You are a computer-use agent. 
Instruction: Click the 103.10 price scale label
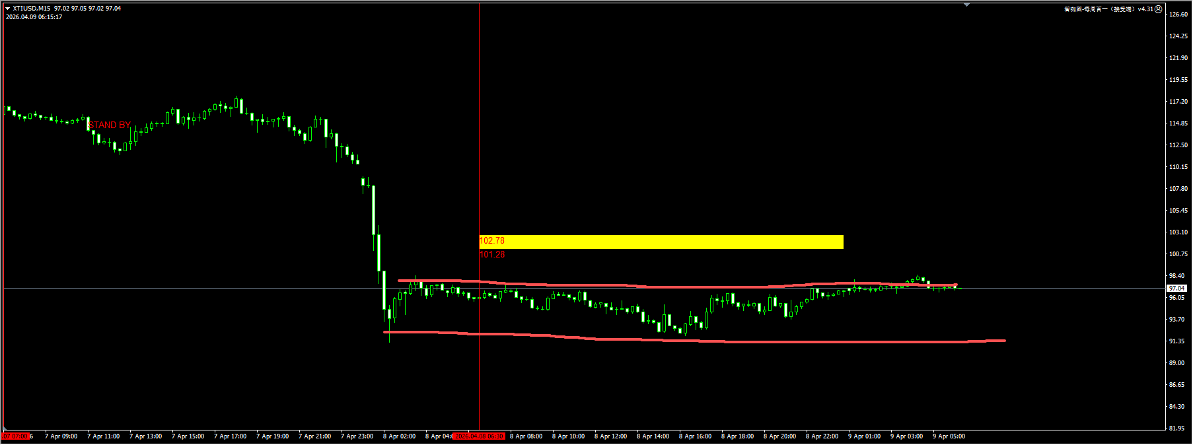click(x=1178, y=232)
